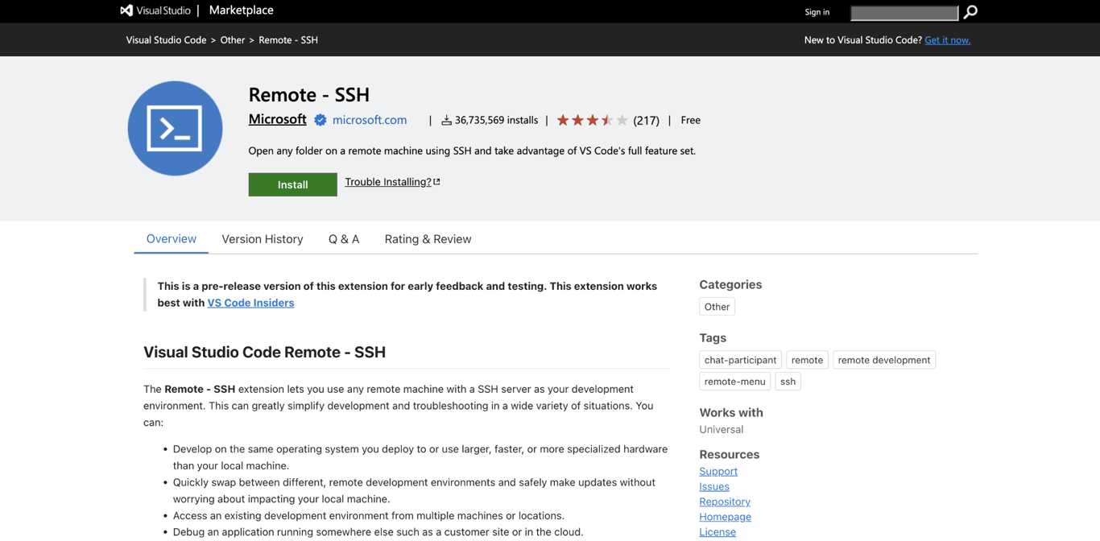Open the Trouble Installing? link
1100x541 pixels.
point(392,182)
